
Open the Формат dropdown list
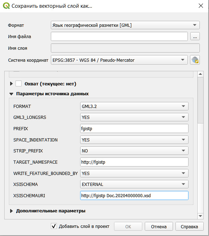tap(125, 25)
